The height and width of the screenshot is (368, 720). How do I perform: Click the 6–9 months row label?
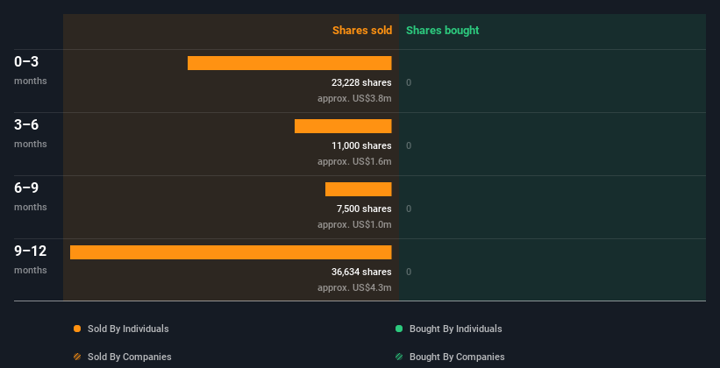[x=31, y=196]
